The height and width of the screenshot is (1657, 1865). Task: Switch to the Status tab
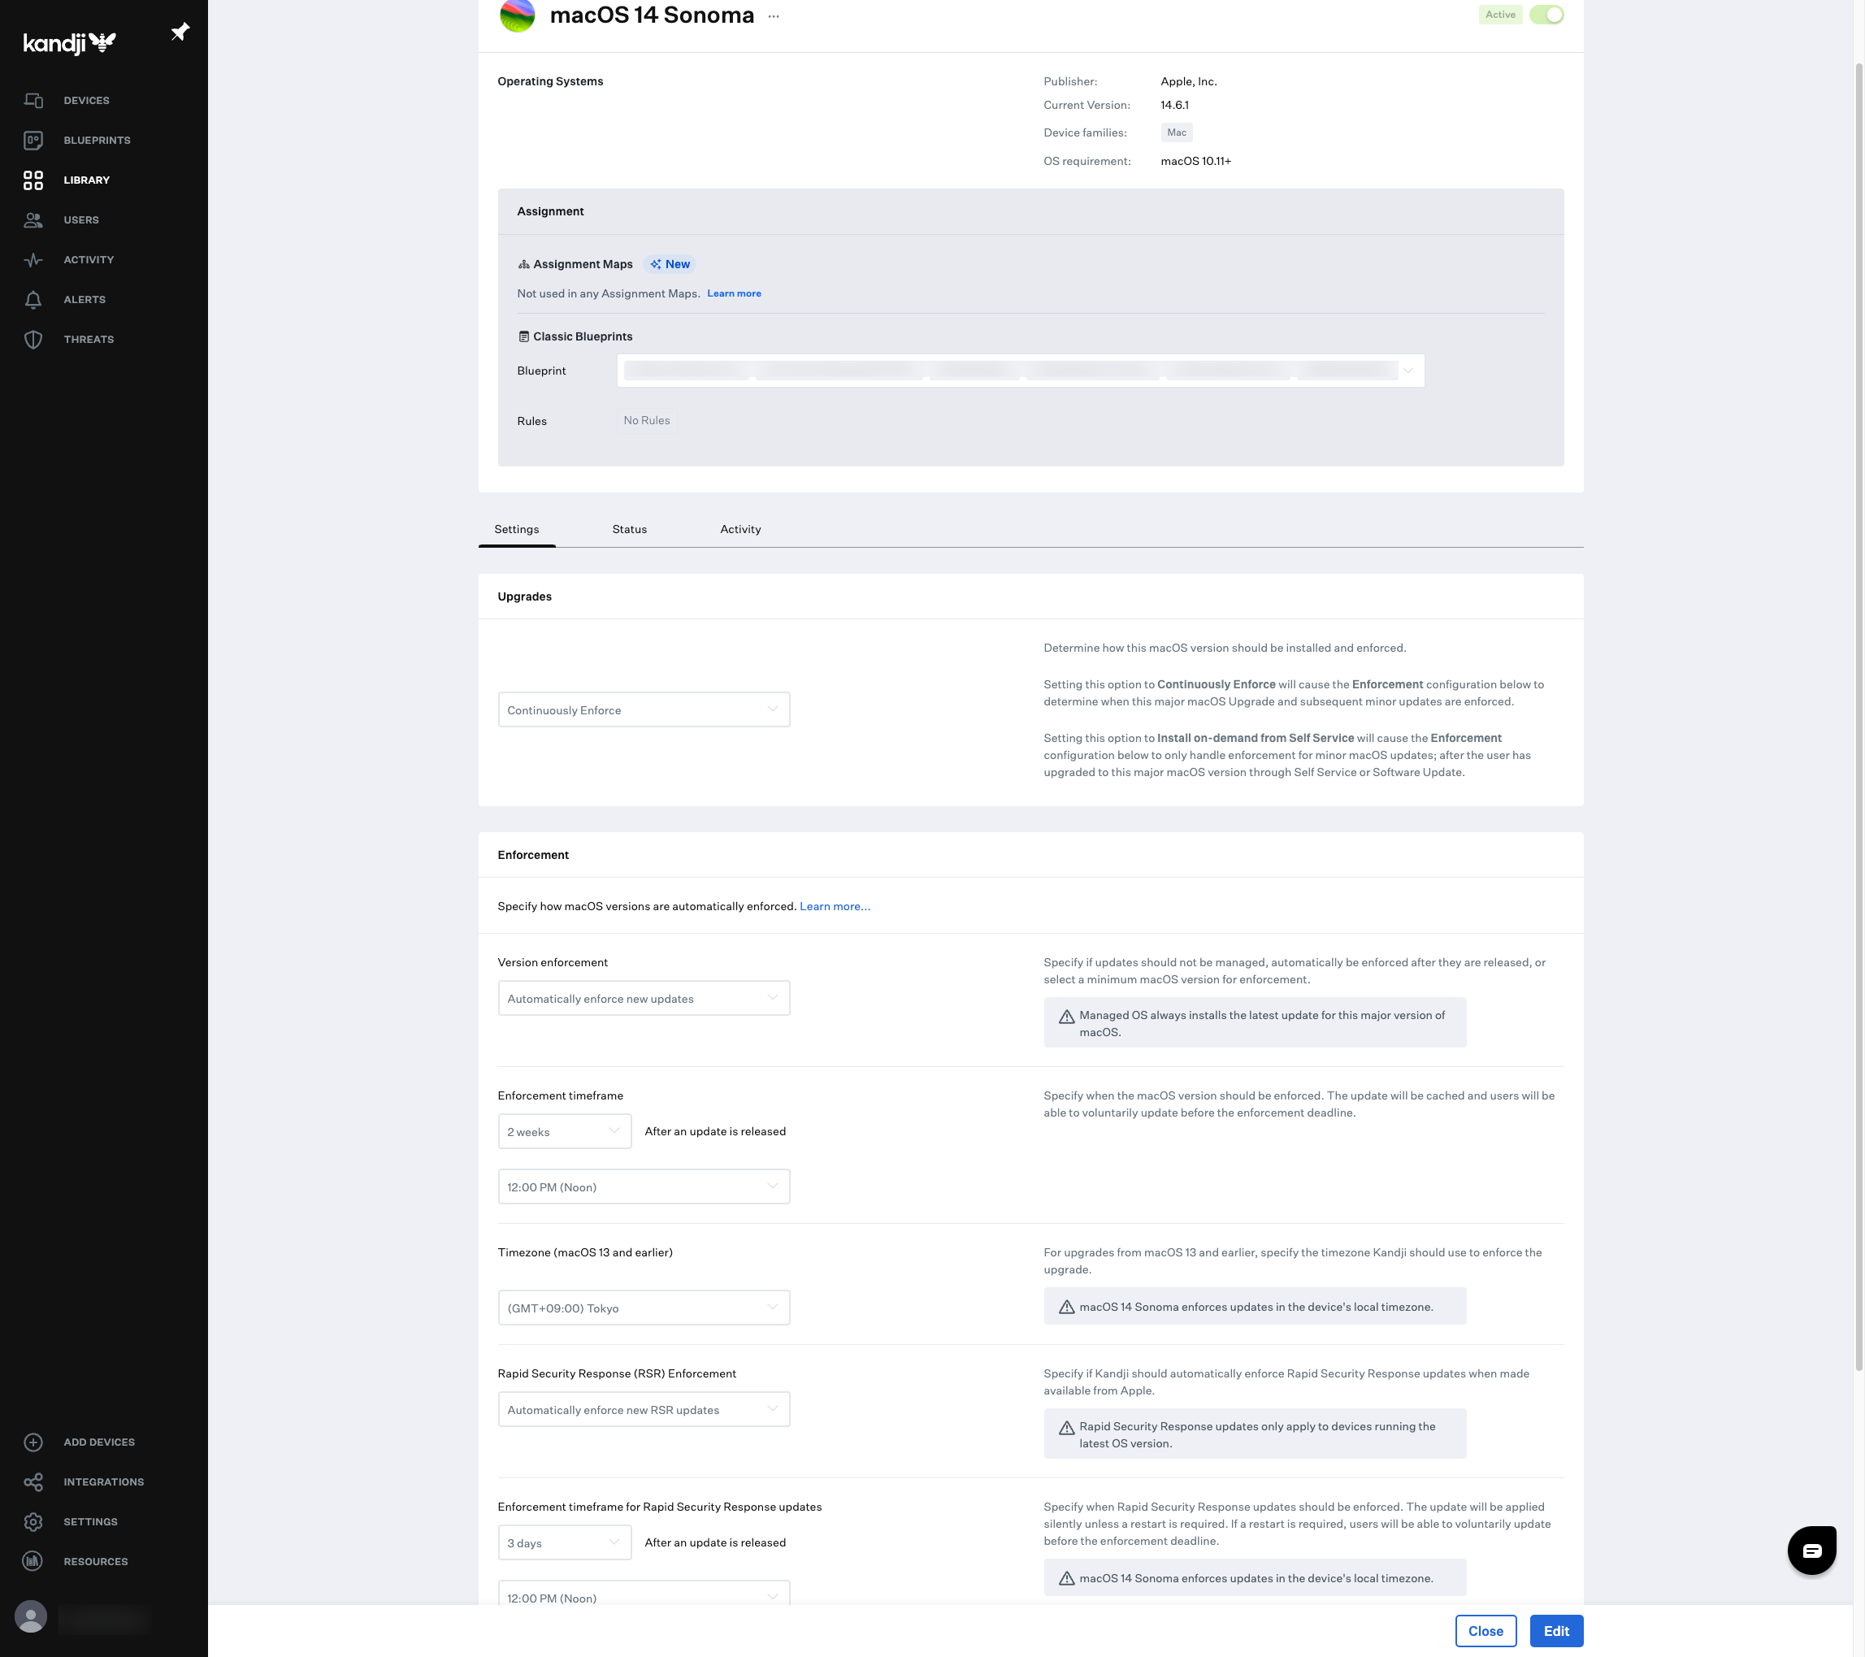629,529
